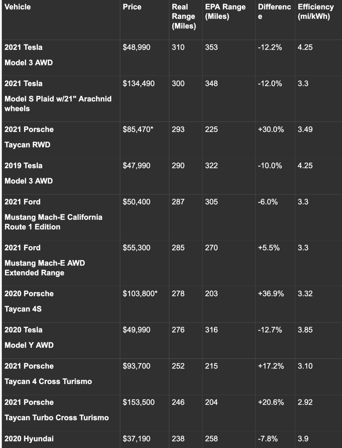This screenshot has width=342, height=448.
Task: Click the +36.9% difference value
Action: pyautogui.click(x=271, y=294)
